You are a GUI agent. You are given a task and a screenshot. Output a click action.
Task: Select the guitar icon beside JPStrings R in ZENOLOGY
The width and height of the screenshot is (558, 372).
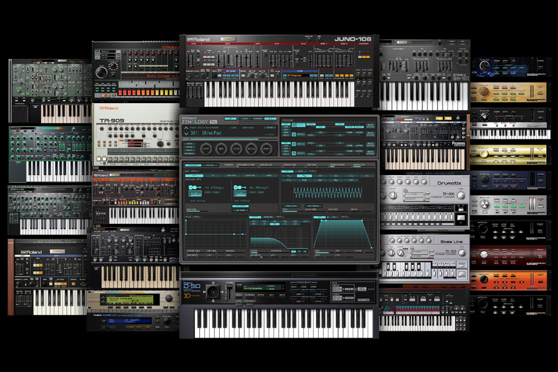(240, 187)
